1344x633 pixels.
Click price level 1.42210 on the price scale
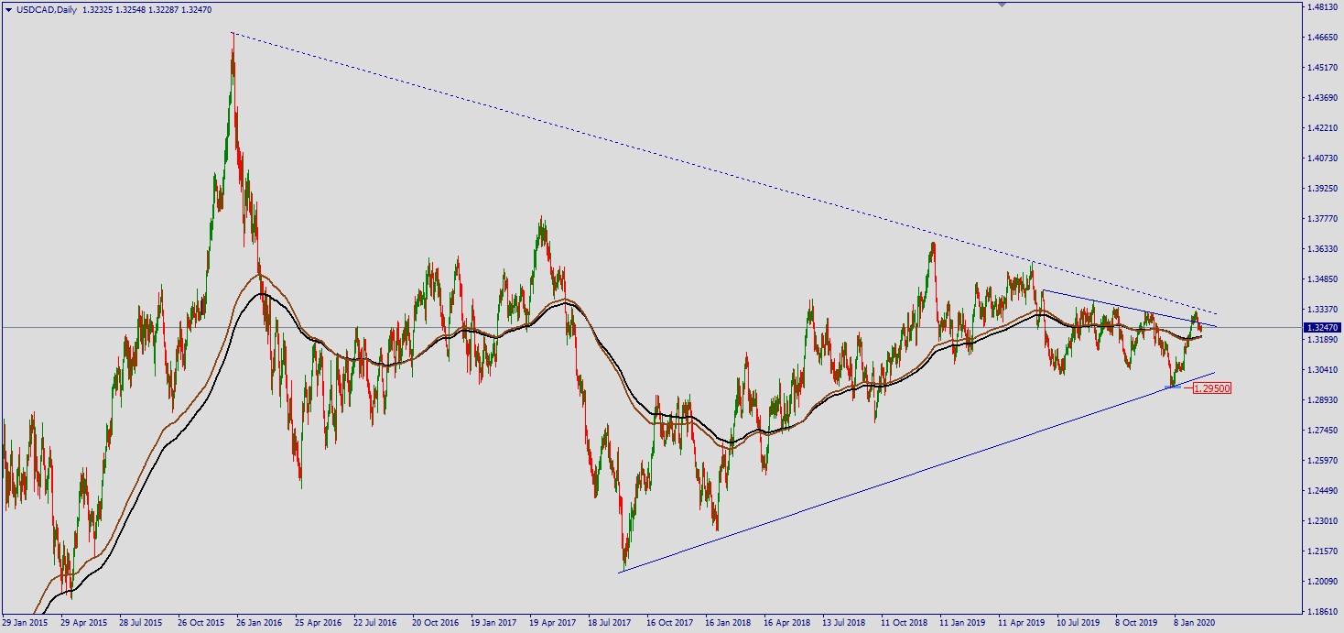[x=1324, y=128]
